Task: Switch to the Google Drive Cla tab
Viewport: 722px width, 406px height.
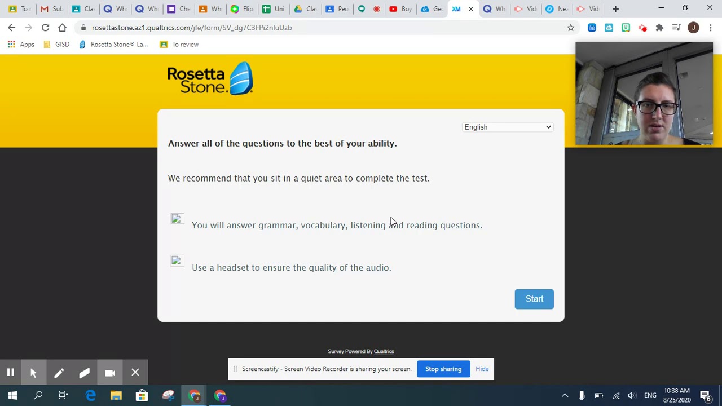Action: pyautogui.click(x=305, y=9)
